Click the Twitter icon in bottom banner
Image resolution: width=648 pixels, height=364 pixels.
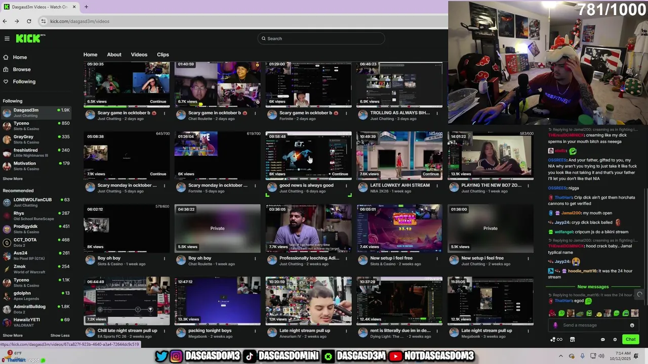click(x=161, y=356)
